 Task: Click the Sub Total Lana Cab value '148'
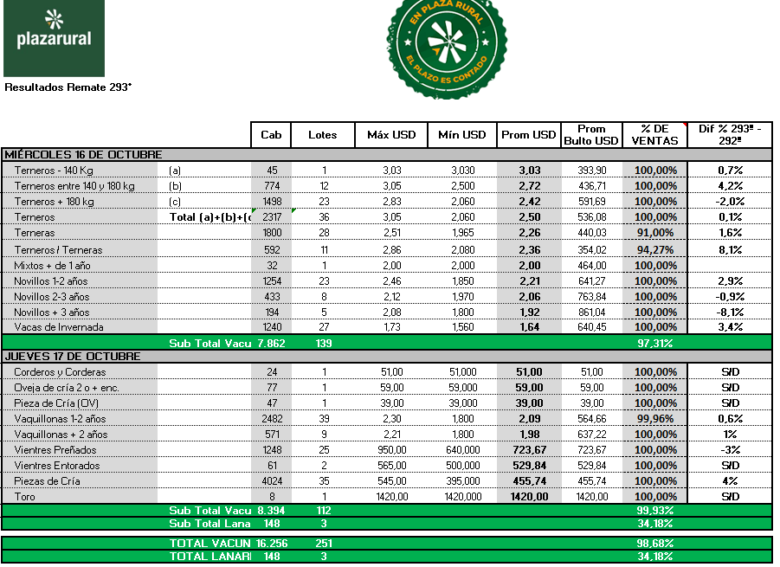point(272,524)
